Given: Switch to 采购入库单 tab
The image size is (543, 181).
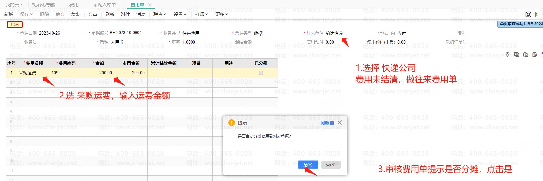Looking at the screenshot, I should (105, 5).
